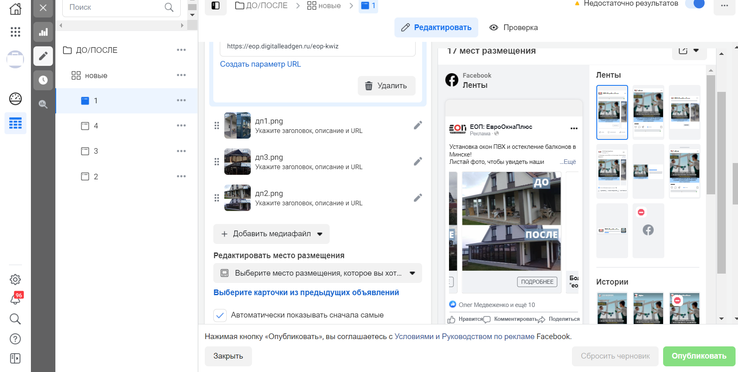The image size is (738, 372).
Task: Edit the дп1.png card with pencil
Action: click(418, 125)
